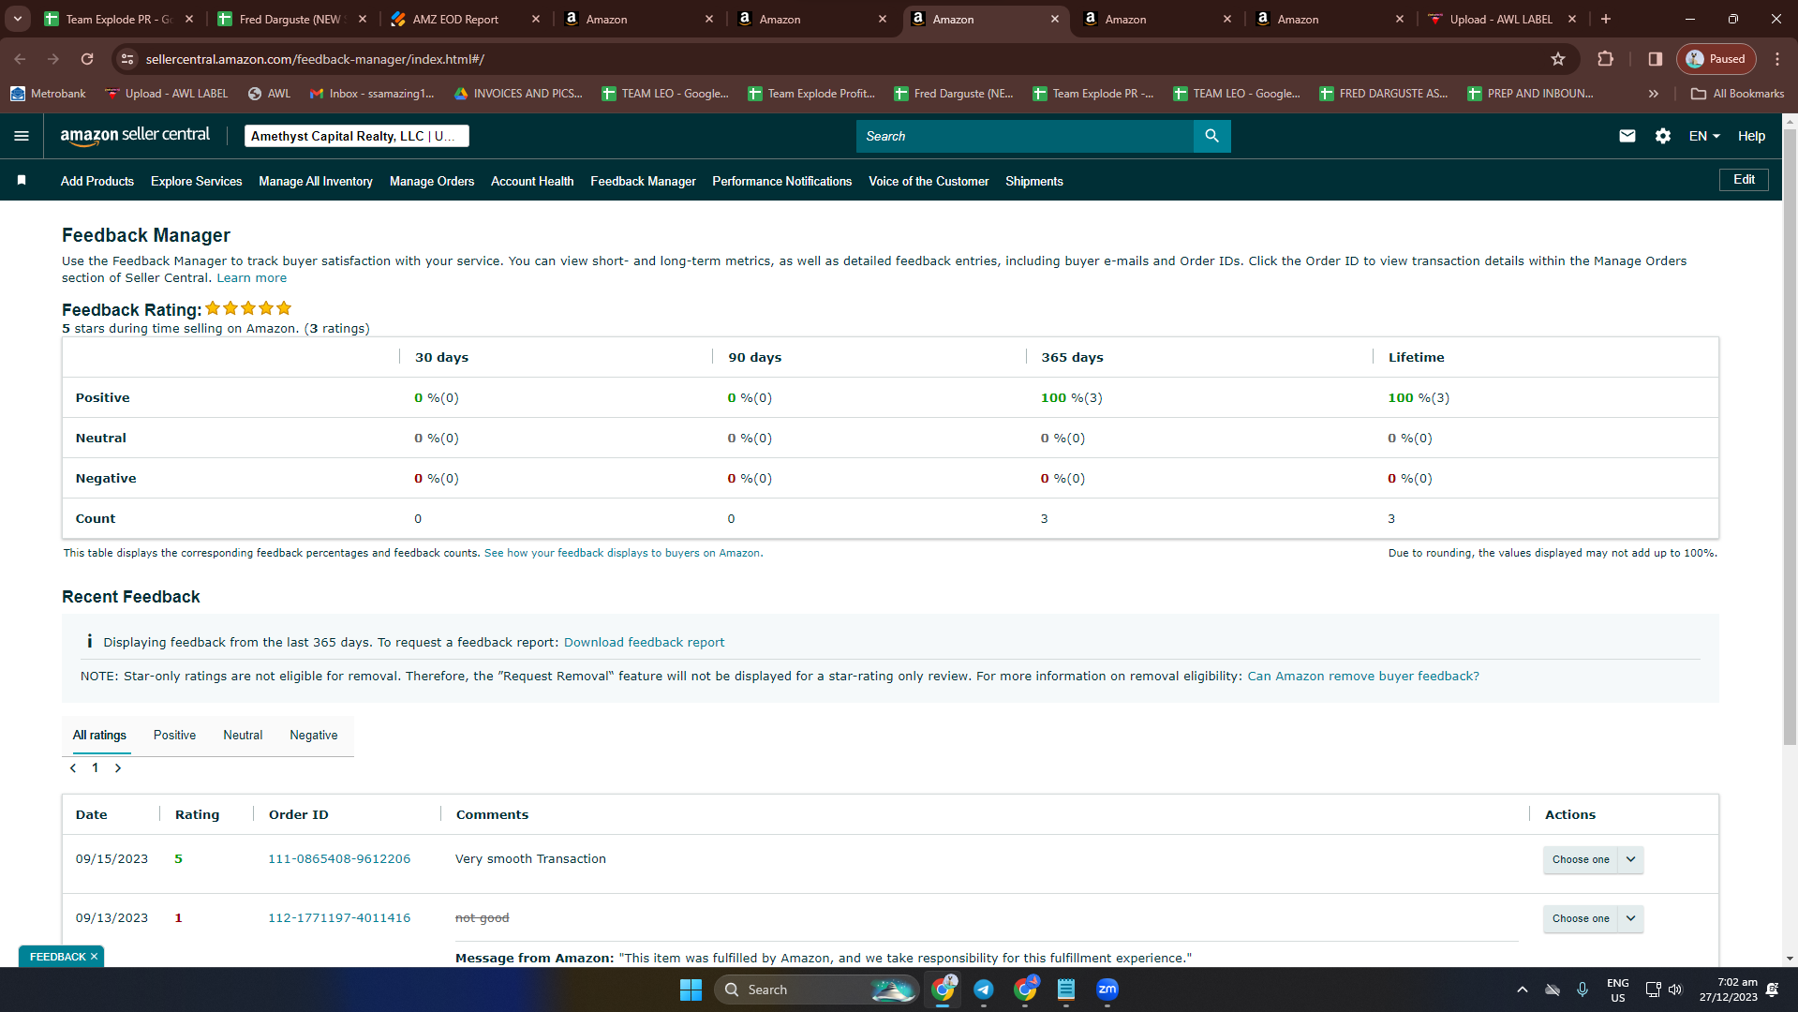Click the bookmark flag icon in the navigation bar
The width and height of the screenshot is (1798, 1012).
[x=22, y=180]
